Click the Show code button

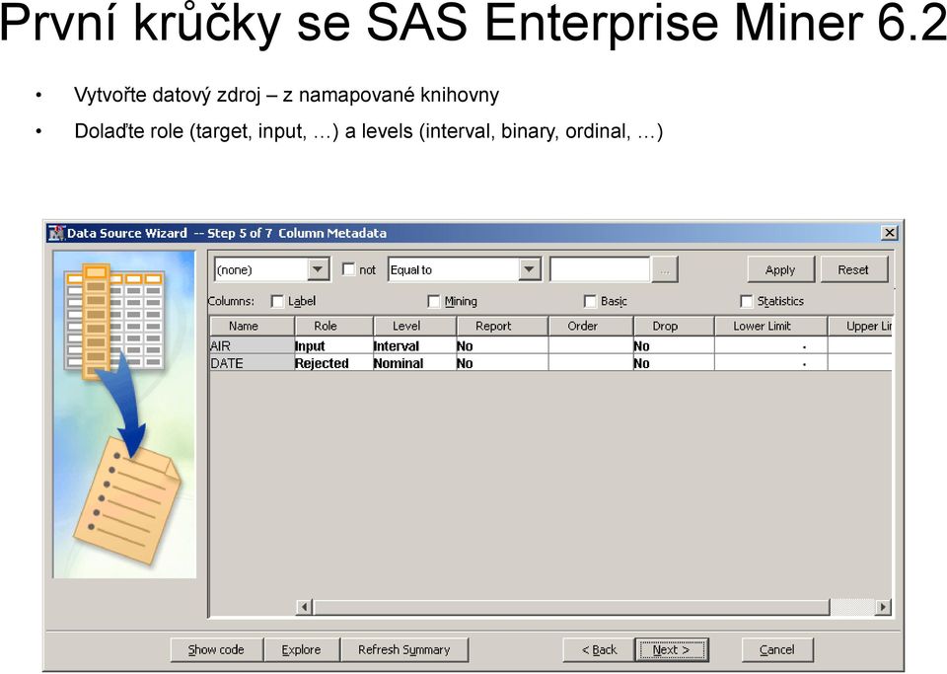(x=216, y=650)
